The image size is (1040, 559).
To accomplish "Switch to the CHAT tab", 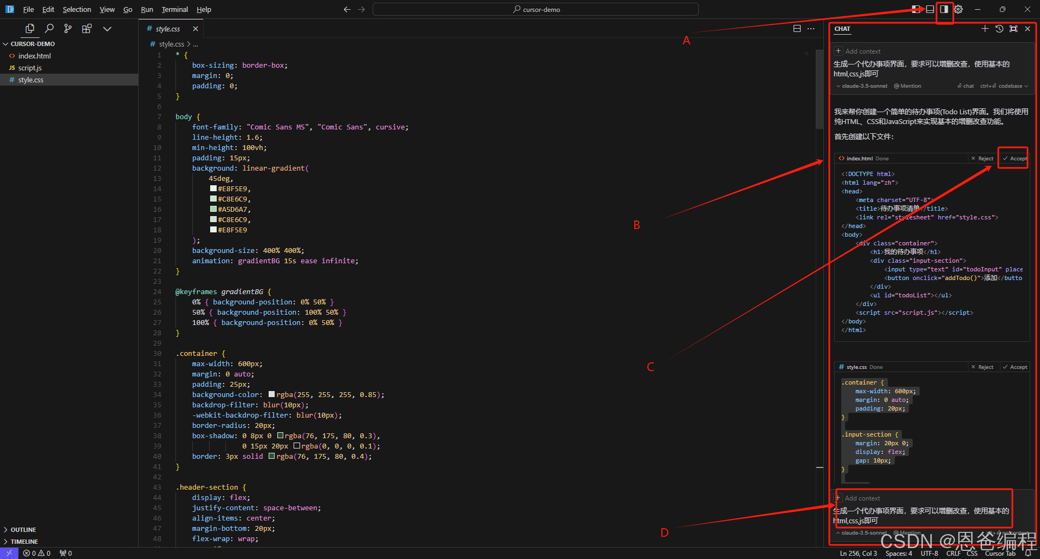I will tap(842, 29).
